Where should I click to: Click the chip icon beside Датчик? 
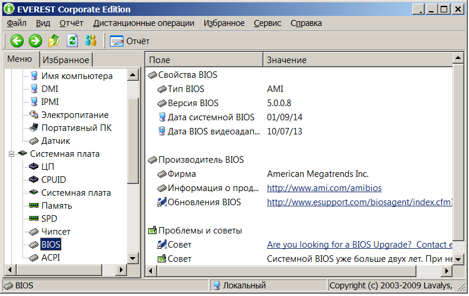pyautogui.click(x=34, y=141)
